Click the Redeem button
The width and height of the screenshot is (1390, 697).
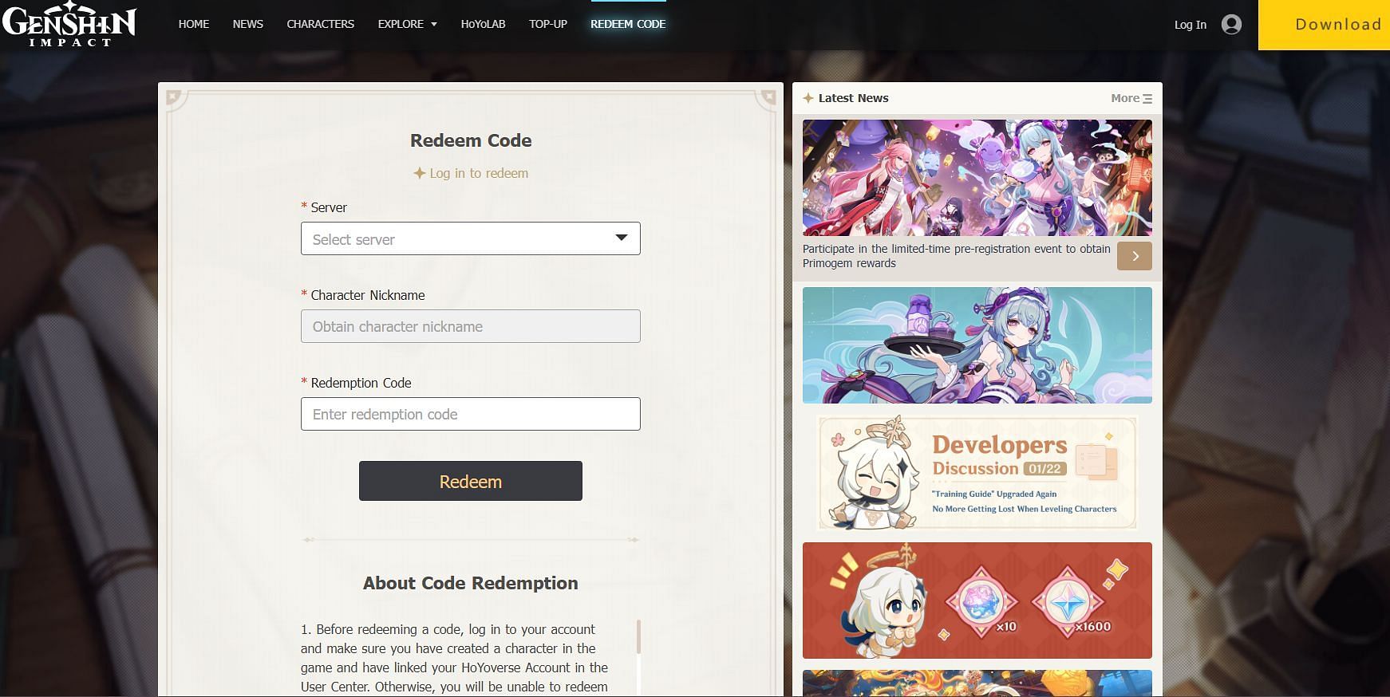coord(471,481)
